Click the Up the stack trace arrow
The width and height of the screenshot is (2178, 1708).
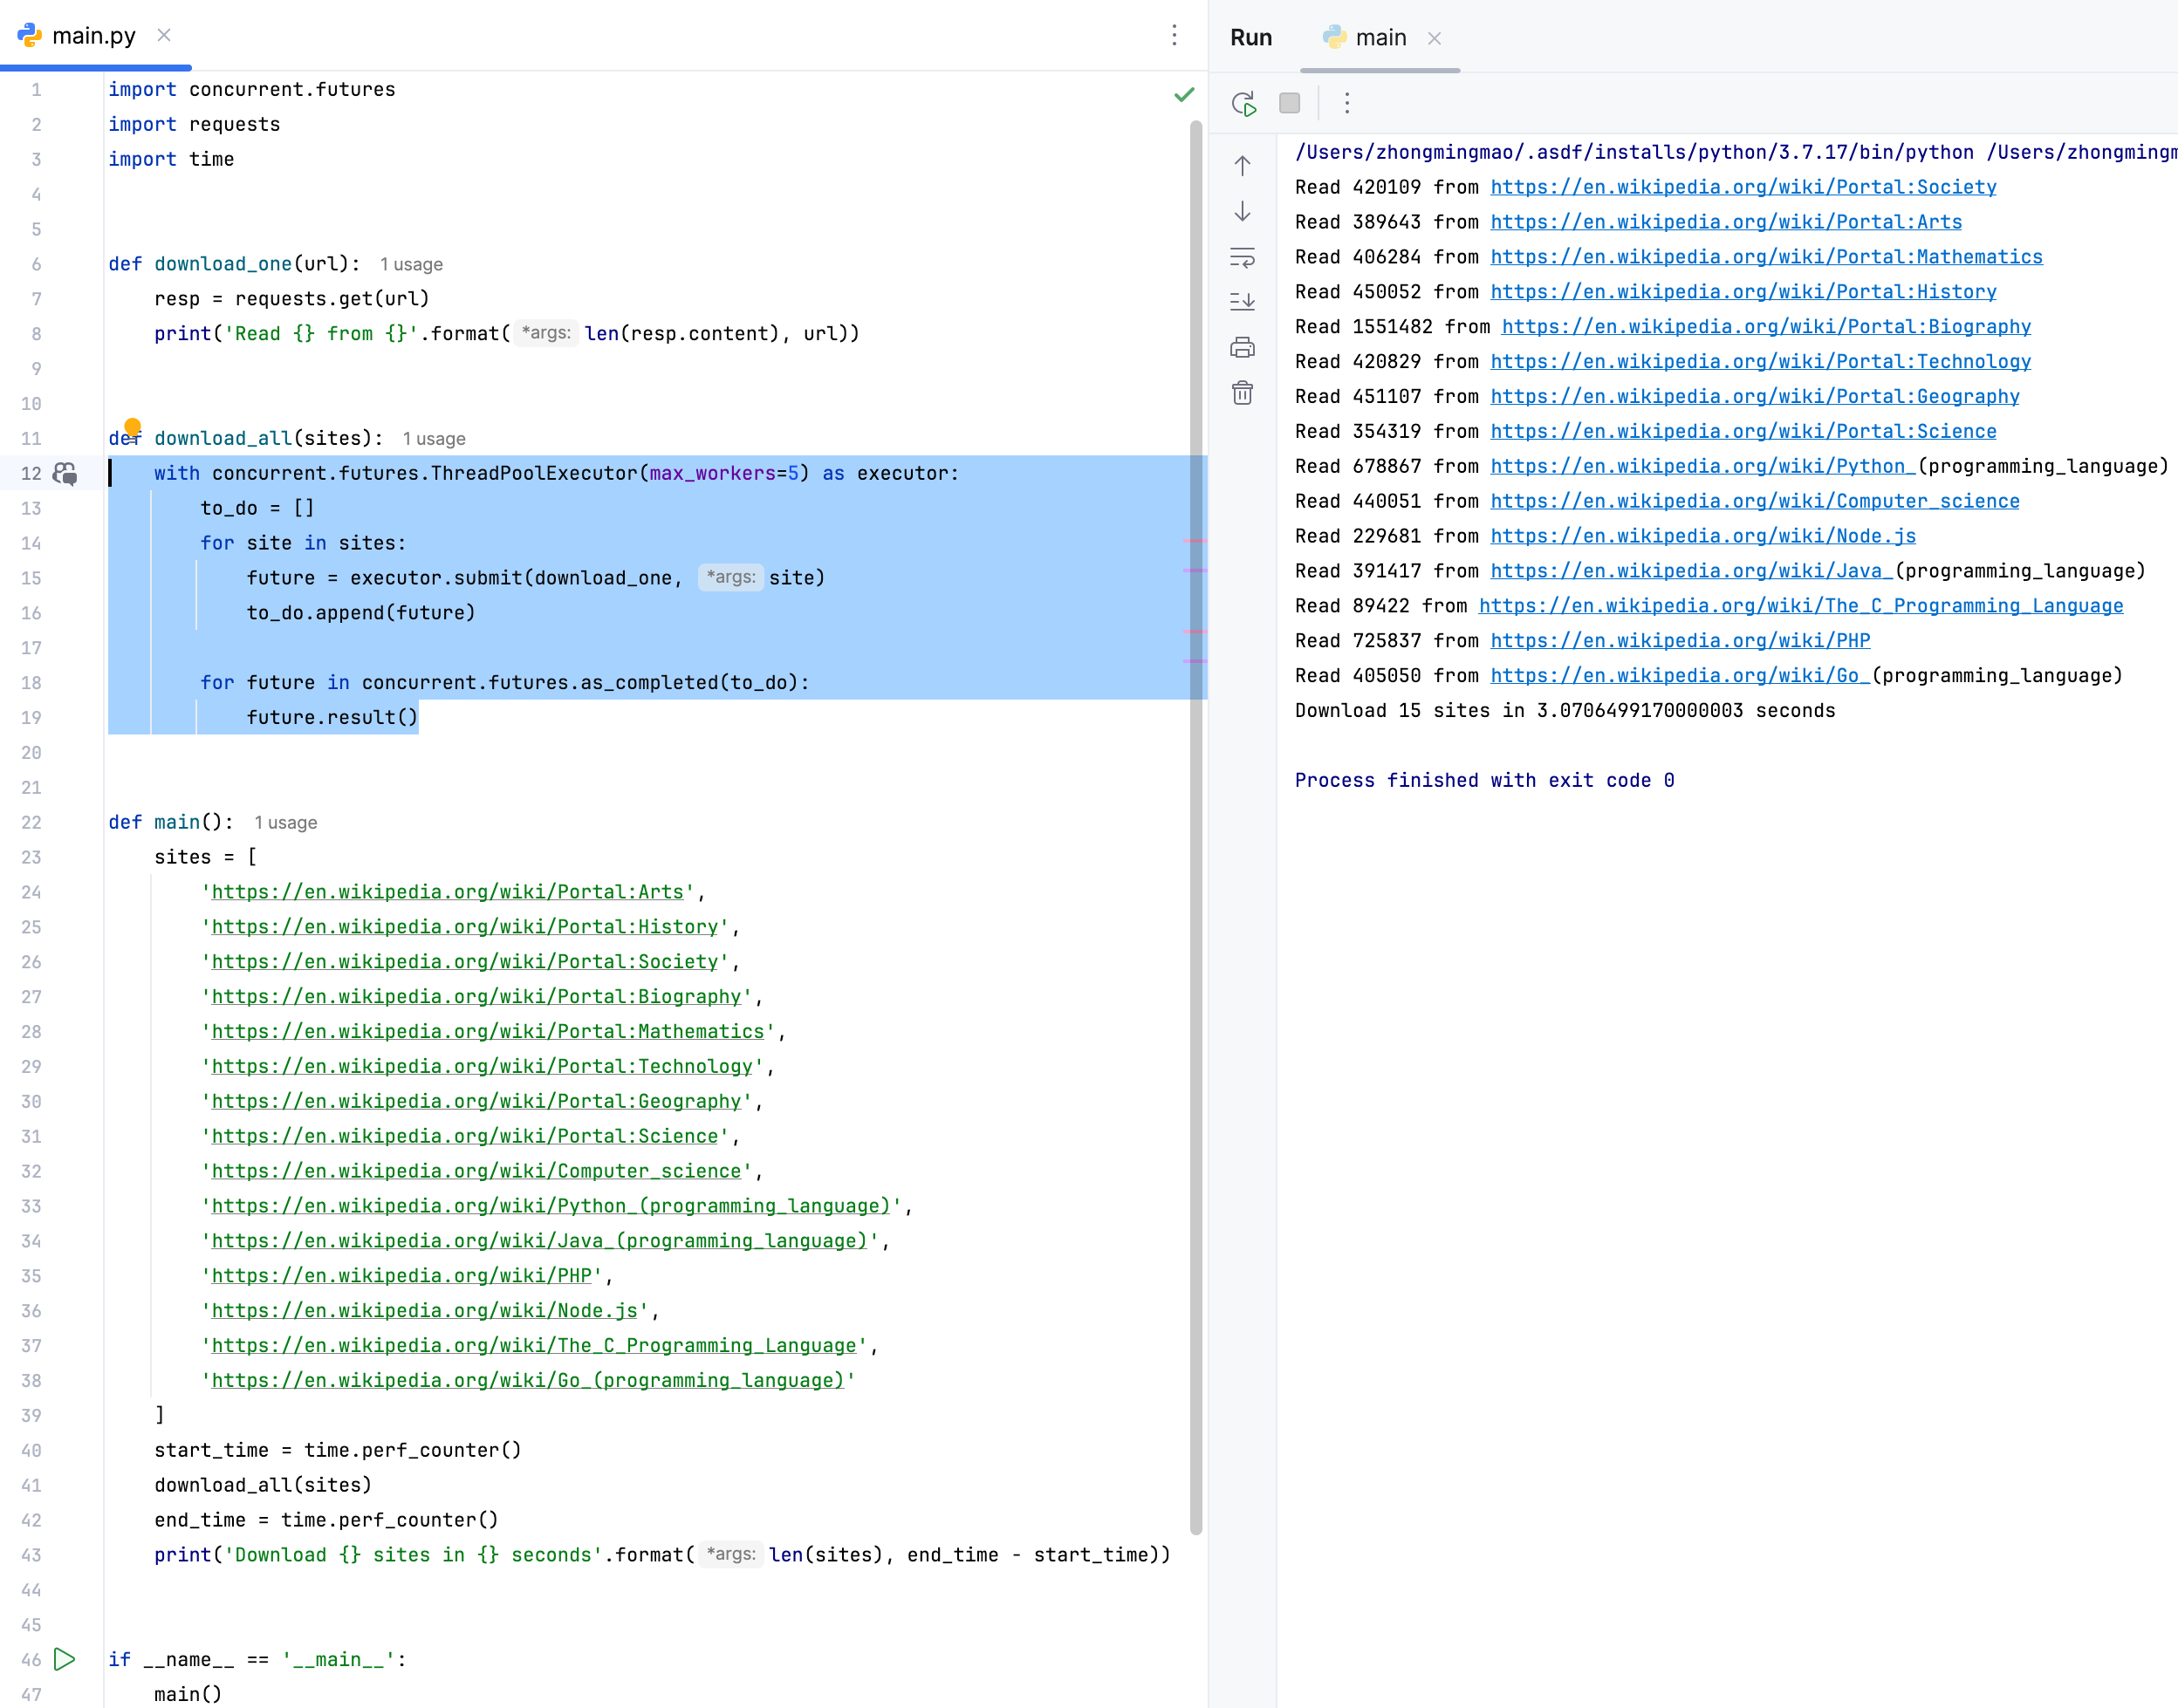tap(1243, 166)
